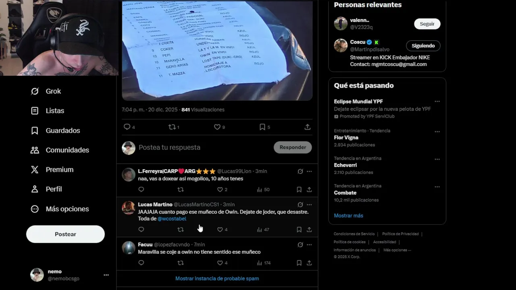
Task: Click the Postea tu respuesta field
Action: pyautogui.click(x=204, y=147)
